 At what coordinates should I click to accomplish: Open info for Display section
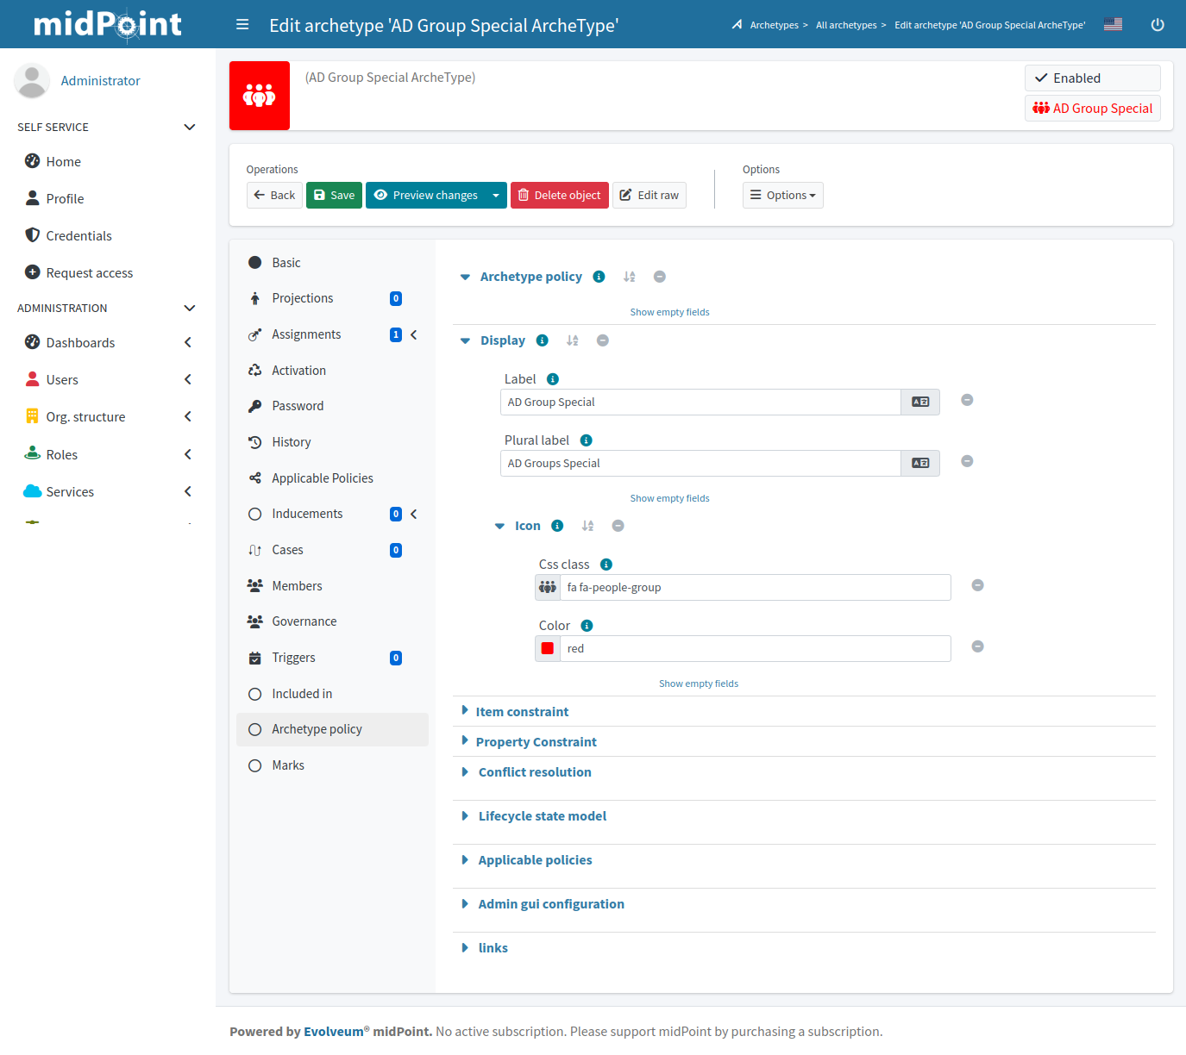(x=543, y=340)
